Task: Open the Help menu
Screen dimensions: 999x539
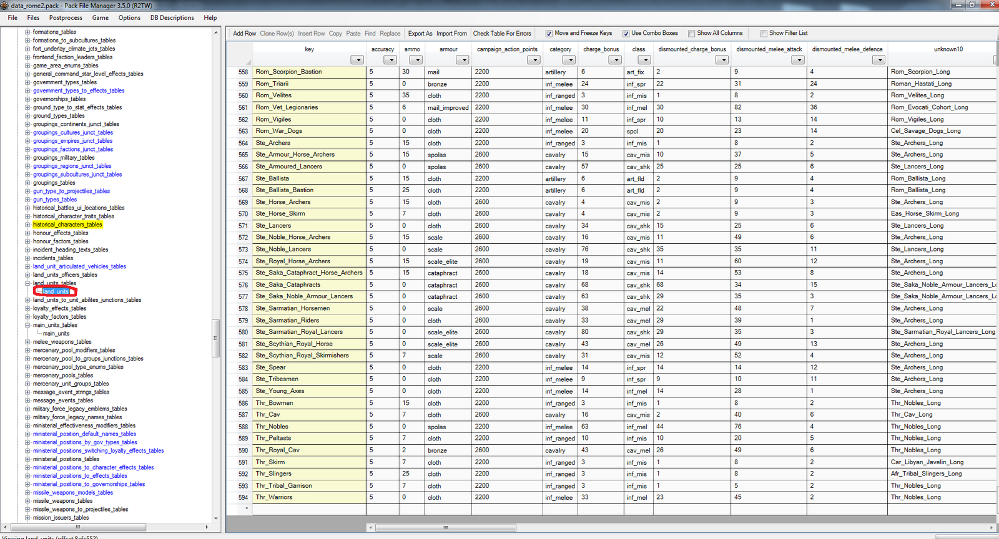Action: click(x=210, y=18)
